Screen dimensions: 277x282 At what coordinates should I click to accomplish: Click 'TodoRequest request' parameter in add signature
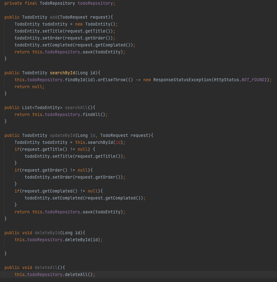(84, 17)
